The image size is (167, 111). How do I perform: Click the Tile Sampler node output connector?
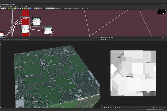click(x=29, y=29)
